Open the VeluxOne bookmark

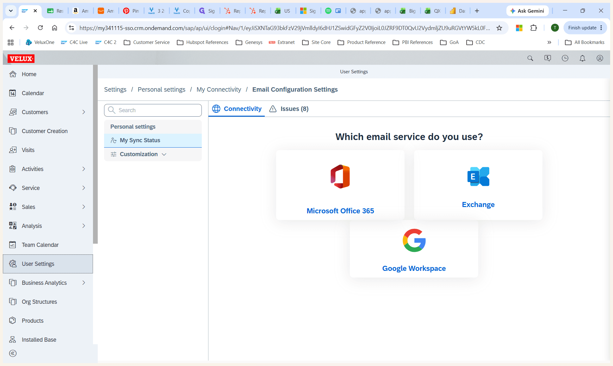(40, 42)
